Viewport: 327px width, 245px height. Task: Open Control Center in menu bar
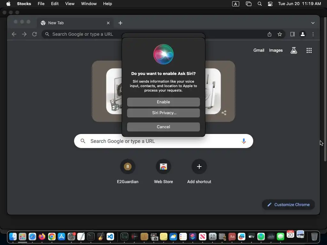point(270,4)
